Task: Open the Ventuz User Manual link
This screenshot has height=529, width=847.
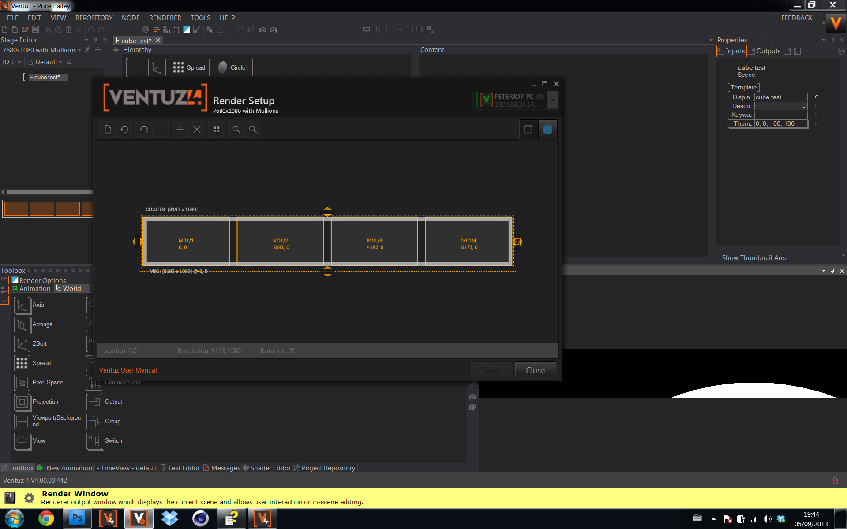Action: tap(128, 370)
